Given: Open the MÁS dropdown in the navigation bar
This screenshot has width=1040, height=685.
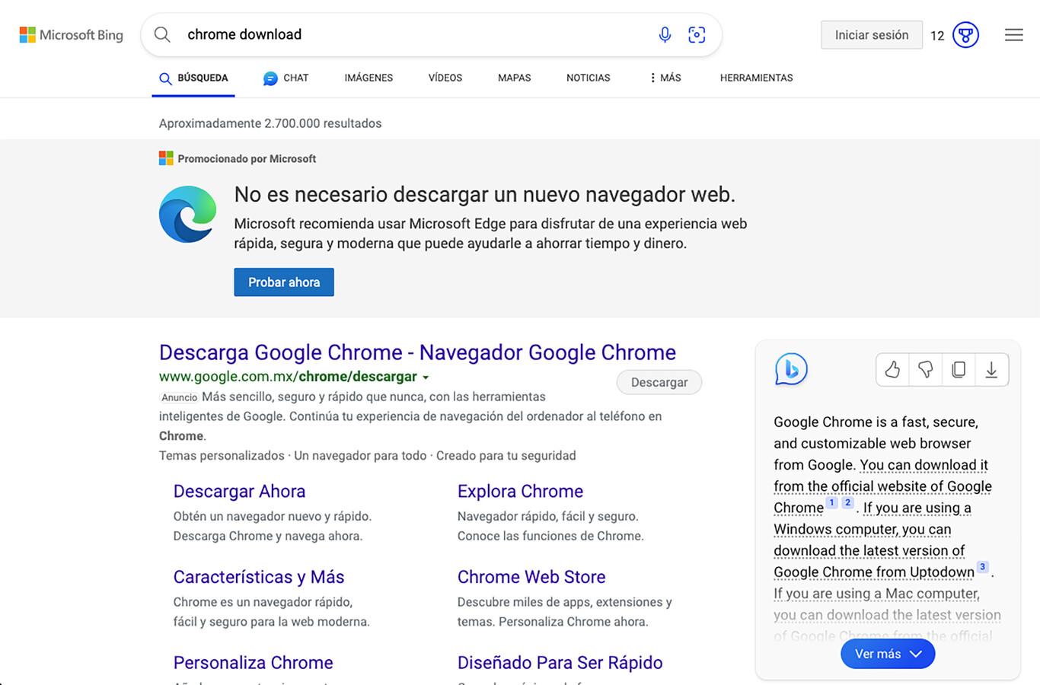Looking at the screenshot, I should [x=664, y=78].
